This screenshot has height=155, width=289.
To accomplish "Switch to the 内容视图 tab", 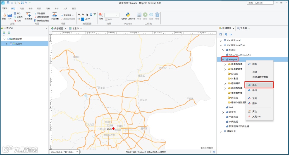I will pos(59,28).
